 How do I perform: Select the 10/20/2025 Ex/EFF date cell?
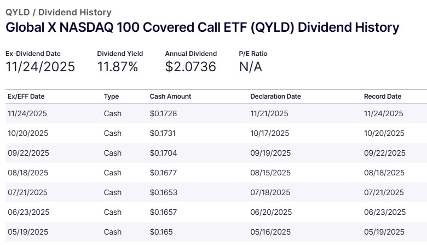tap(28, 133)
